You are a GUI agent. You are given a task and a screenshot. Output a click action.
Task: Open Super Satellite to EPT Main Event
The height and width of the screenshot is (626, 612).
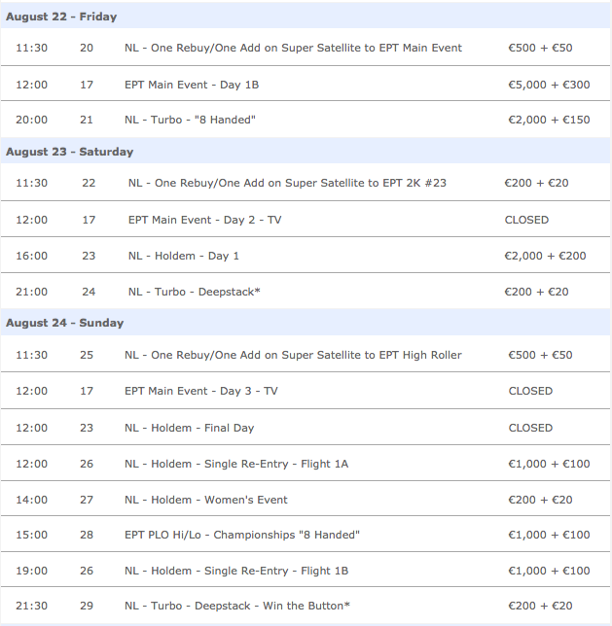pyautogui.click(x=293, y=48)
